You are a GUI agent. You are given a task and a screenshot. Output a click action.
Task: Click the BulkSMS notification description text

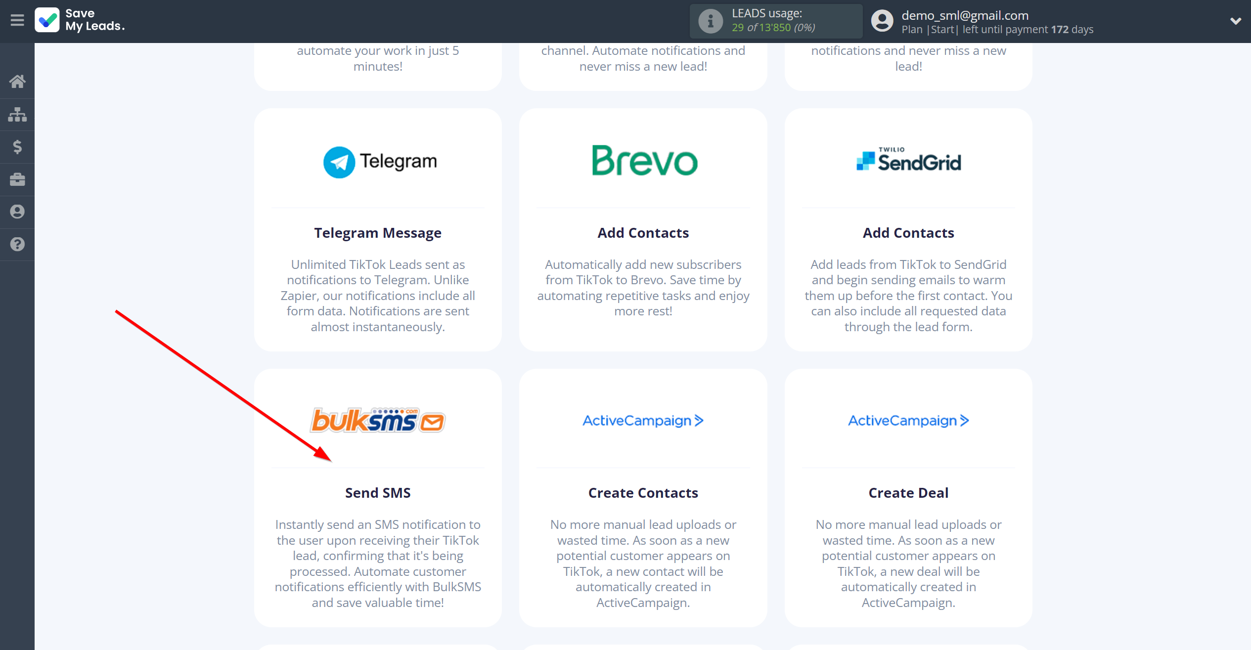click(x=378, y=563)
